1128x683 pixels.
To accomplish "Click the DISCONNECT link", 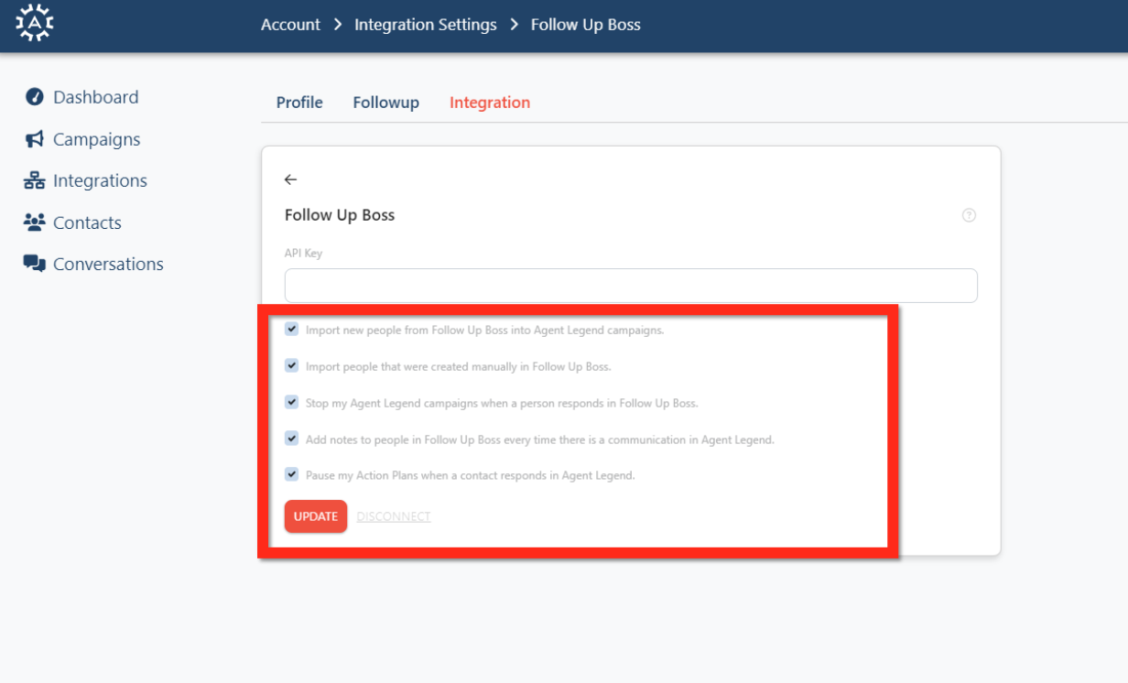I will [394, 516].
